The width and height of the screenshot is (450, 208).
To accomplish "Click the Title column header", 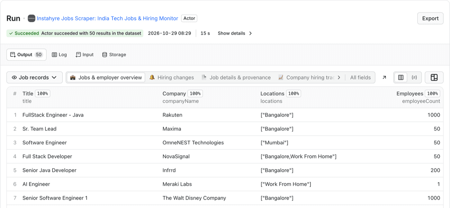I will [x=28, y=93].
